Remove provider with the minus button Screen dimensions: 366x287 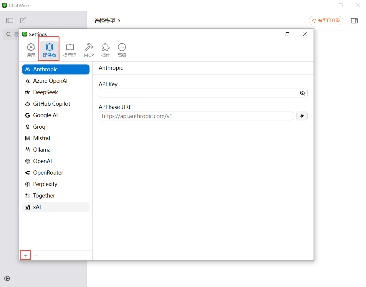pyautogui.click(x=36, y=255)
